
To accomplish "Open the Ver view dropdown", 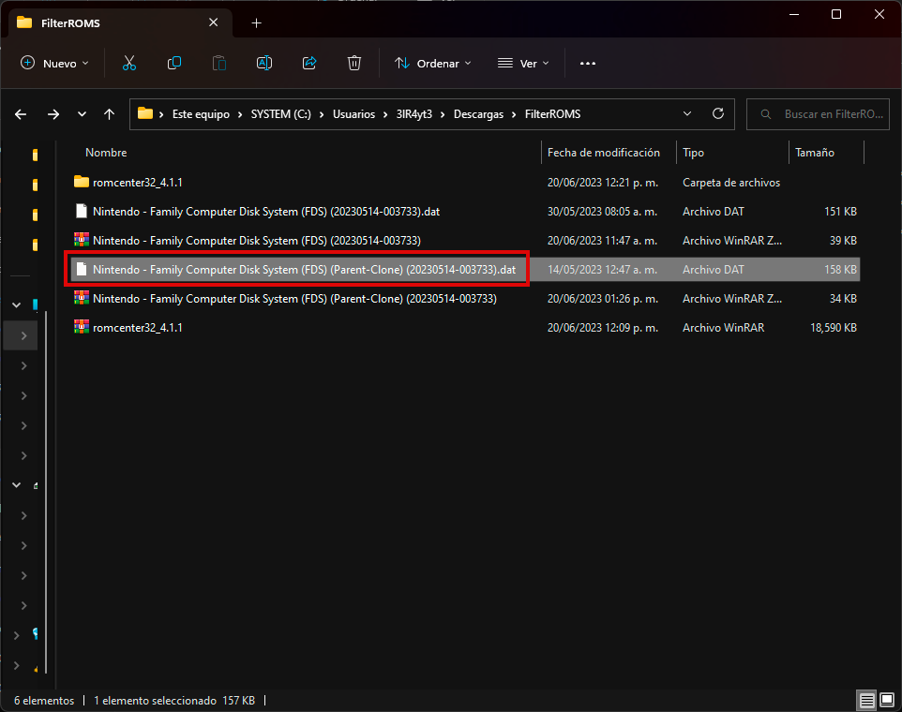I will click(x=523, y=63).
